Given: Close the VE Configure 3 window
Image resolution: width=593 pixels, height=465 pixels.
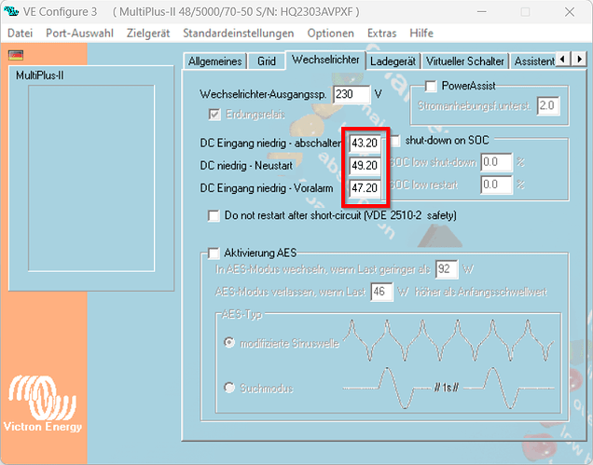Looking at the screenshot, I should pos(569,12).
